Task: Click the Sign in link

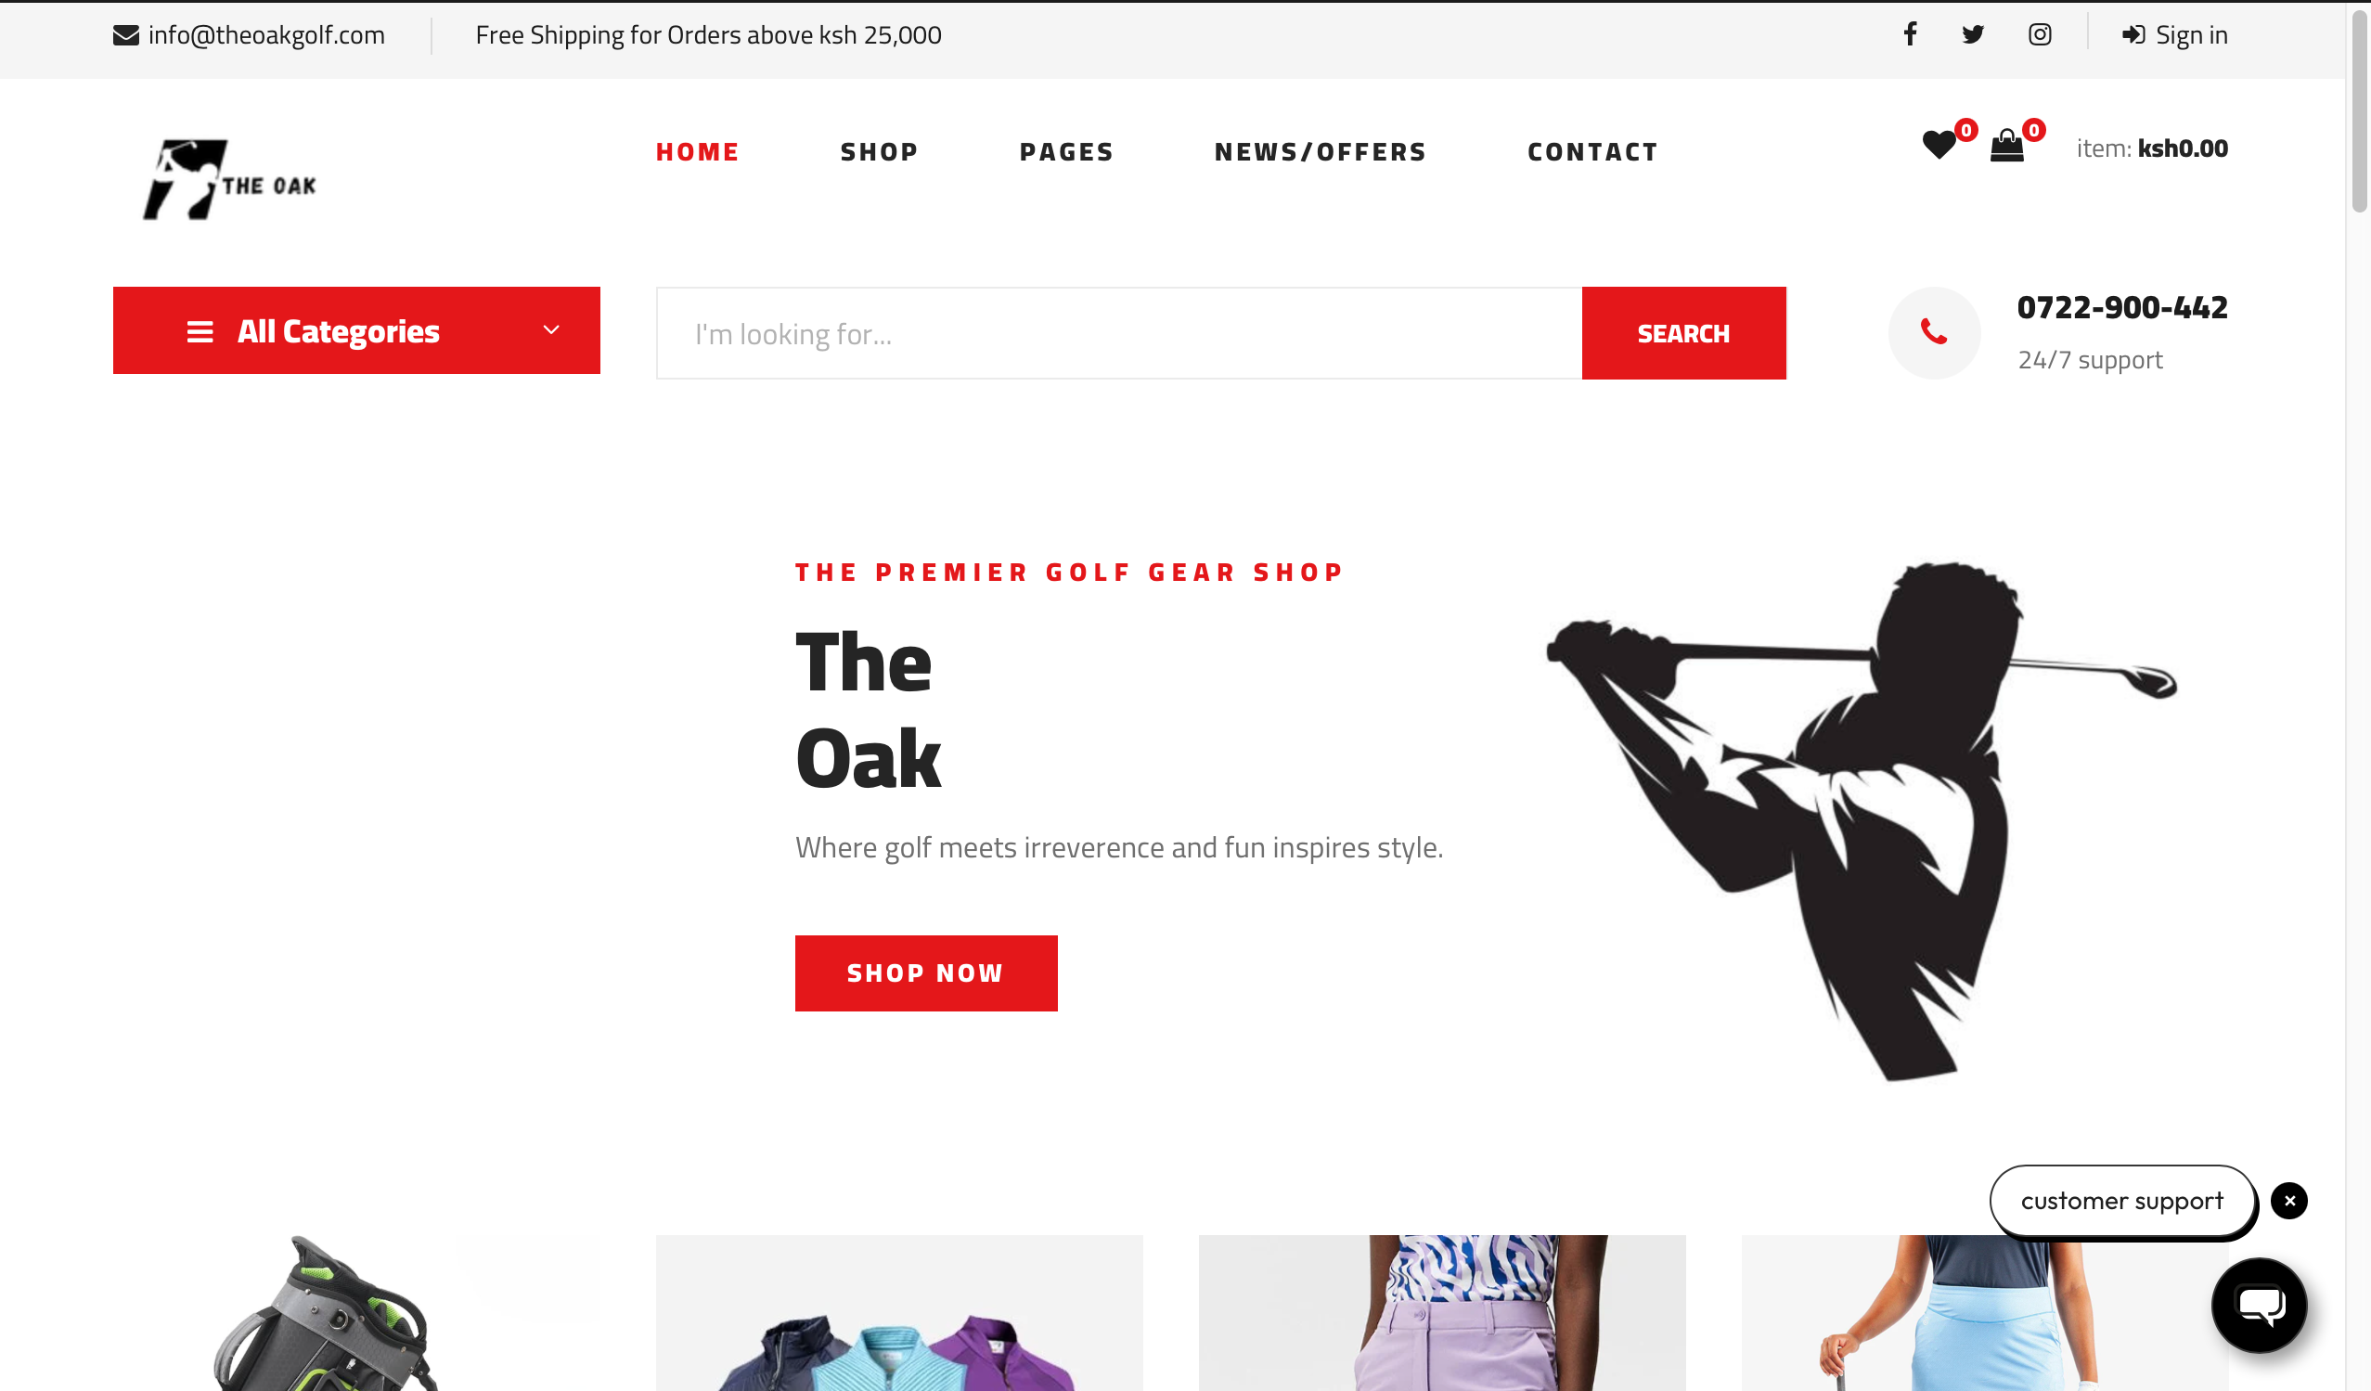Action: click(2174, 35)
